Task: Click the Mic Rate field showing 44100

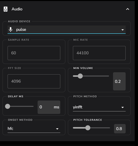Action: coord(99,53)
